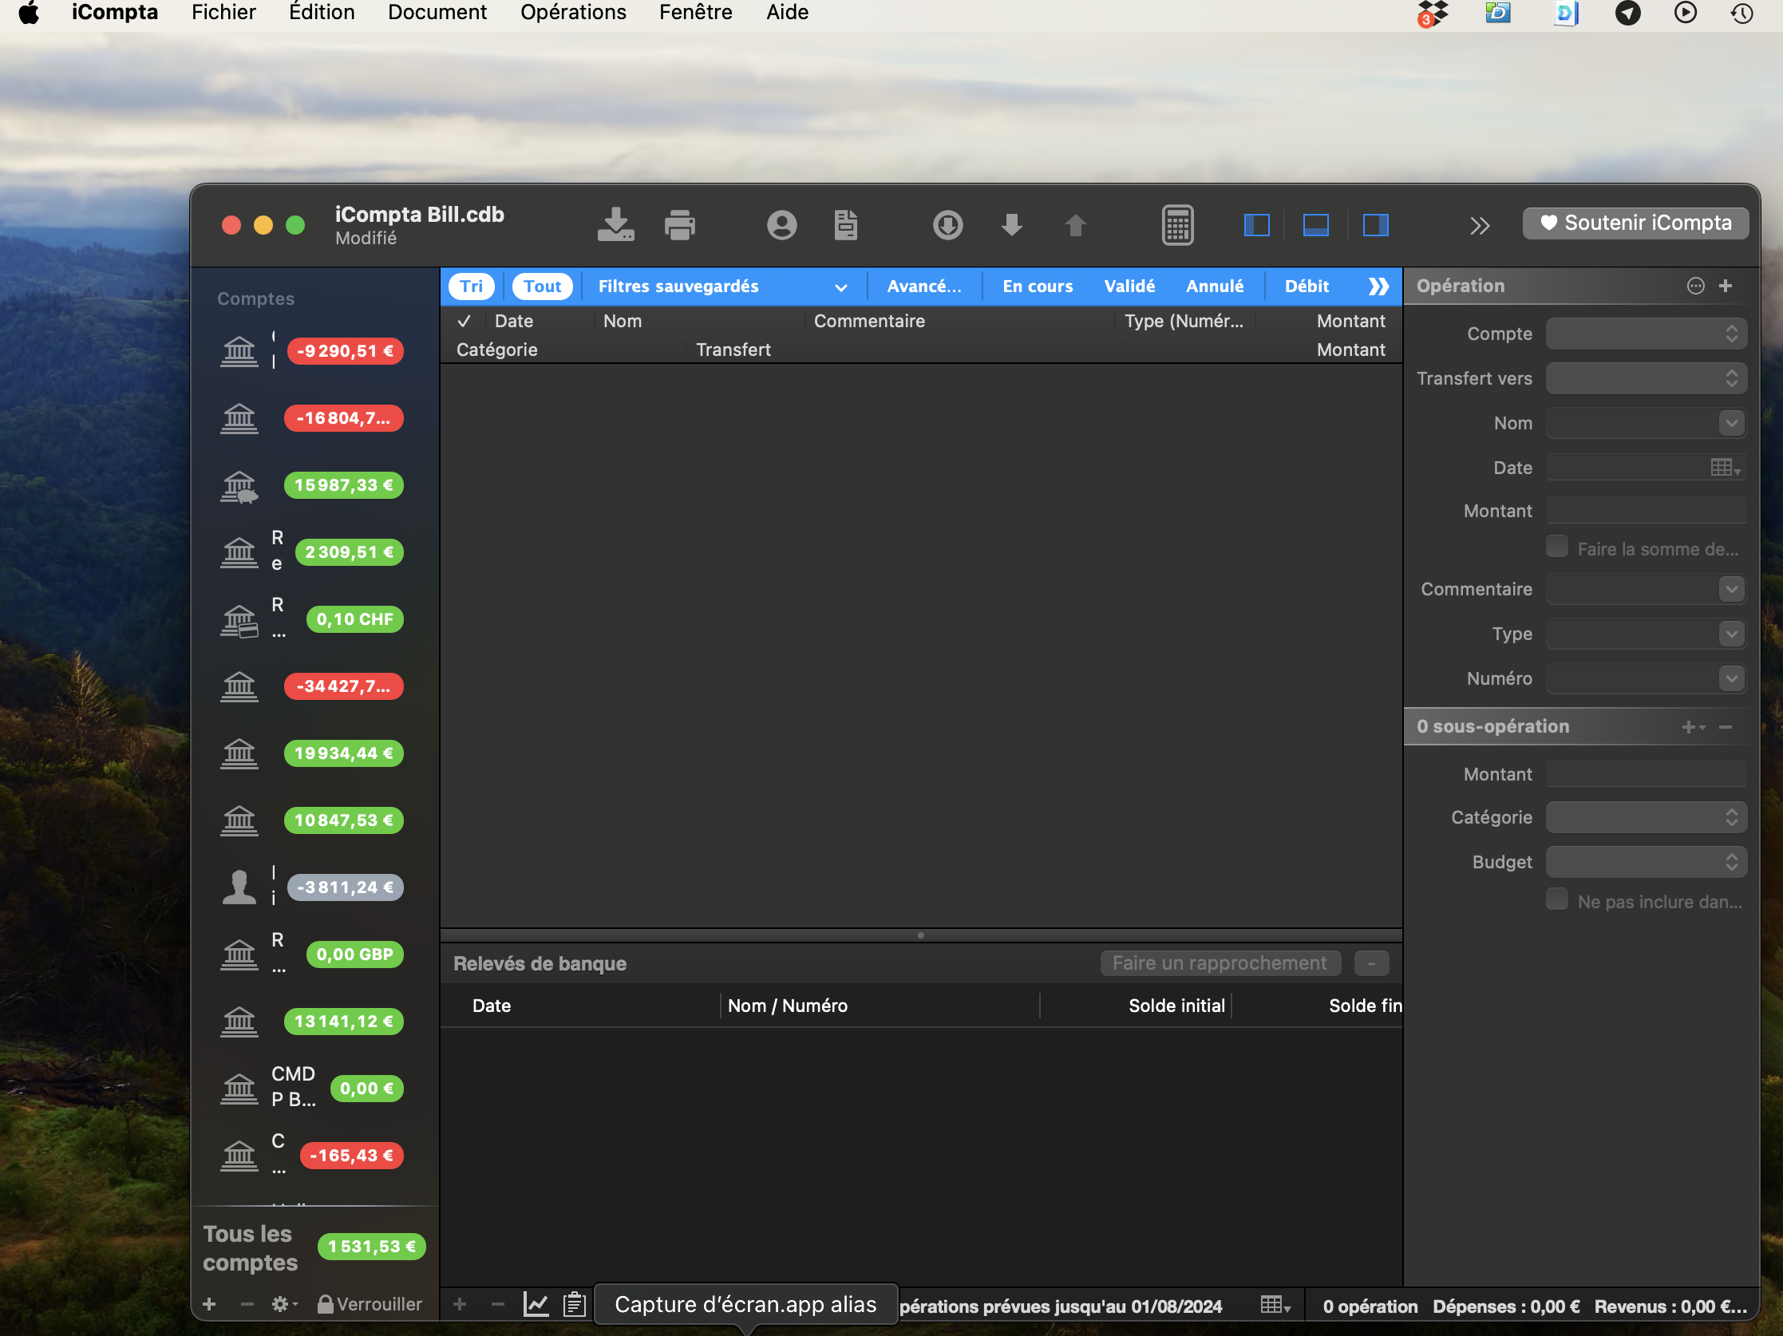1783x1336 pixels.
Task: Click the Dropbox menu bar icon
Action: (x=1433, y=14)
